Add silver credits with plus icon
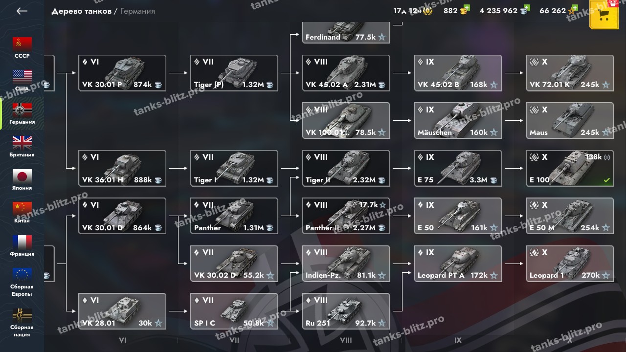This screenshot has width=626, height=352. [527, 8]
